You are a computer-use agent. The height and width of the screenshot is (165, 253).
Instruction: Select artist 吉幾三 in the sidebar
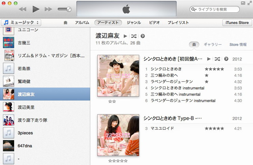[x=45, y=43]
